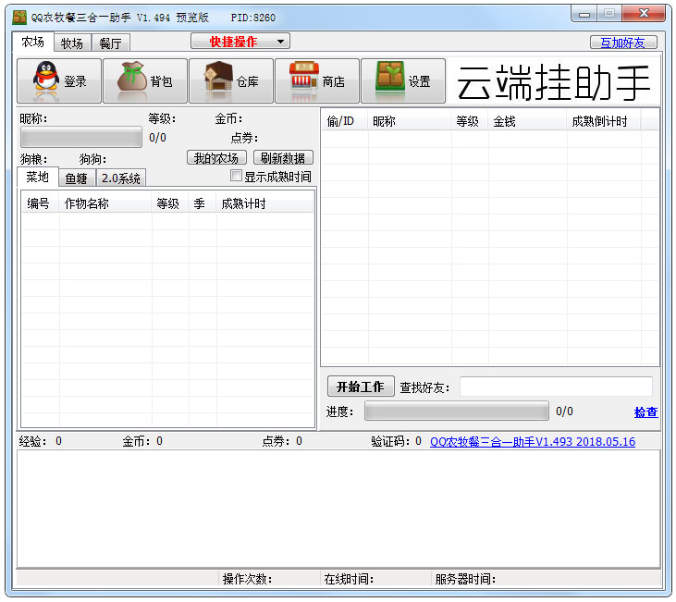
Task: Click the 互加好友 link button
Action: coord(623,43)
